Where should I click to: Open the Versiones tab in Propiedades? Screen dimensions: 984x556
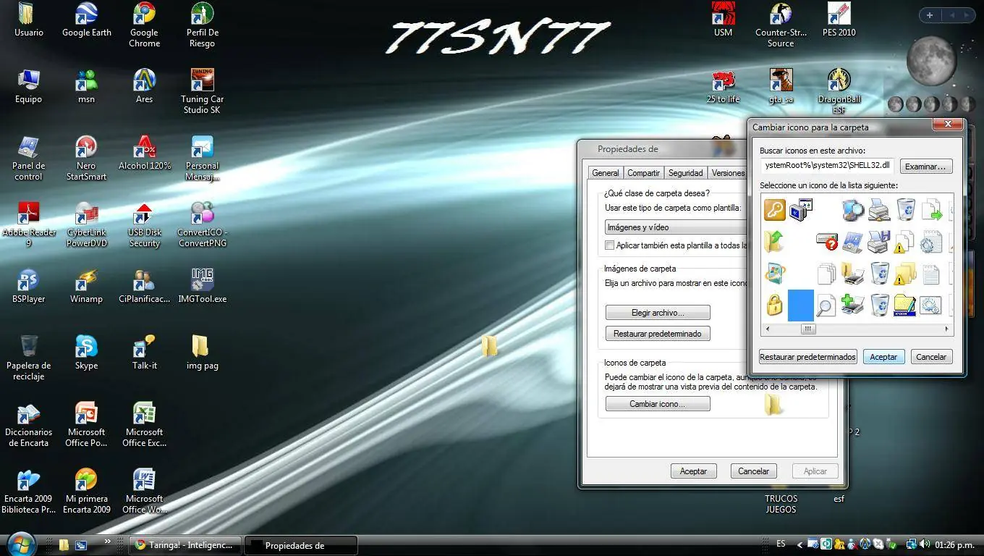pos(728,173)
